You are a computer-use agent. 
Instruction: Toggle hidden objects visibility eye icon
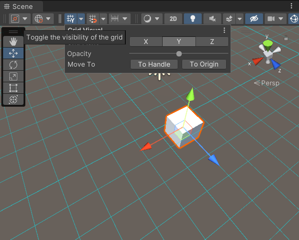coord(254,19)
